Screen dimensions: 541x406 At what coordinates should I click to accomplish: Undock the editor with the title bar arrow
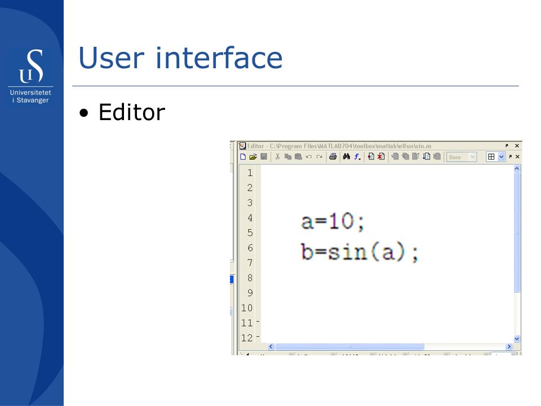pyautogui.click(x=507, y=145)
